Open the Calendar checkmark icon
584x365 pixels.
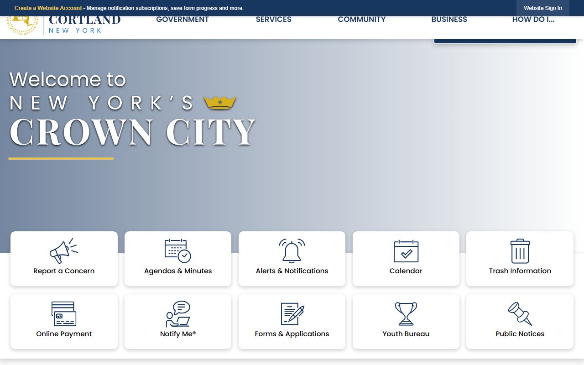tap(406, 250)
